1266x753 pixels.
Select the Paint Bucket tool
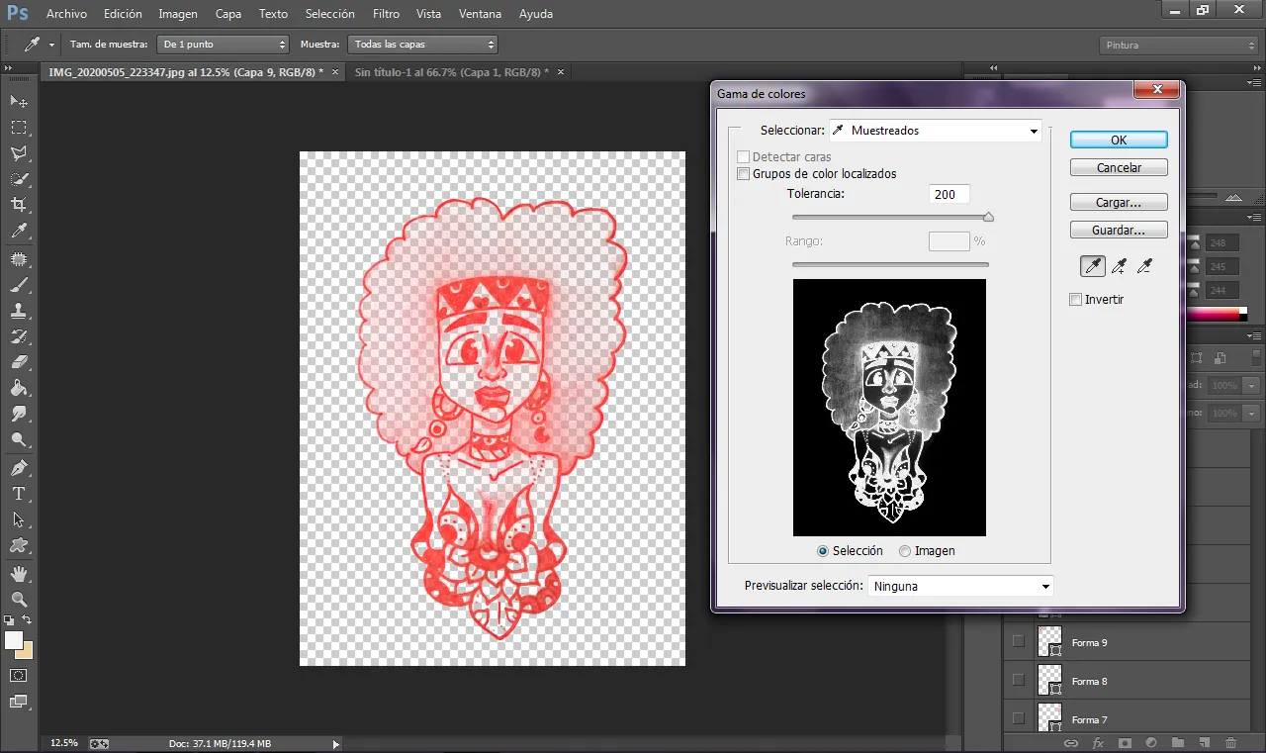coord(19,388)
